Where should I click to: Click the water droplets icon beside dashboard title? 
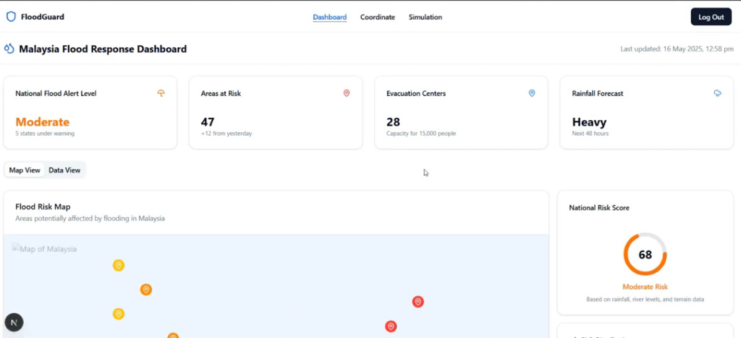tap(9, 48)
